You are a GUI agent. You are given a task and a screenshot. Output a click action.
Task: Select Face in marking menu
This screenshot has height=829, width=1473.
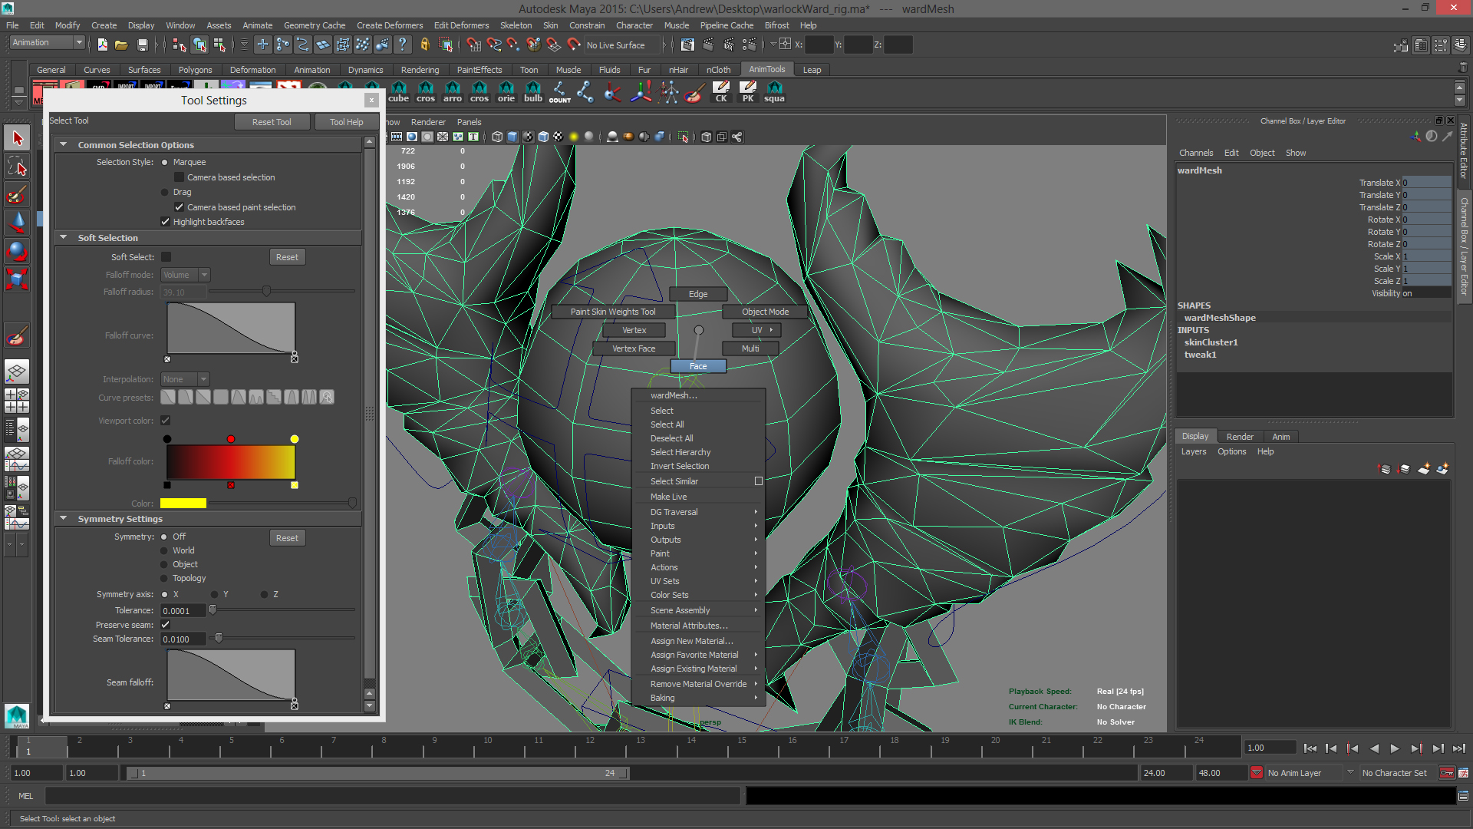[697, 366]
